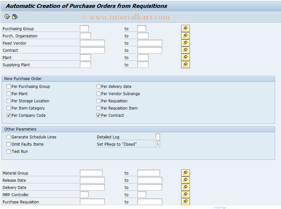
Task: Open multiple selection for Delivery Date
Action: 185,187
